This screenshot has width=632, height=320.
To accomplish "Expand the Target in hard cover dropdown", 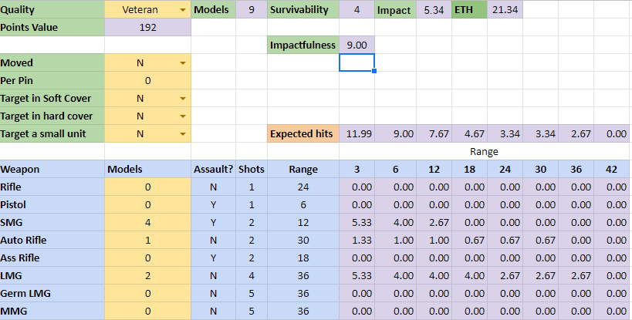I will pyautogui.click(x=182, y=116).
